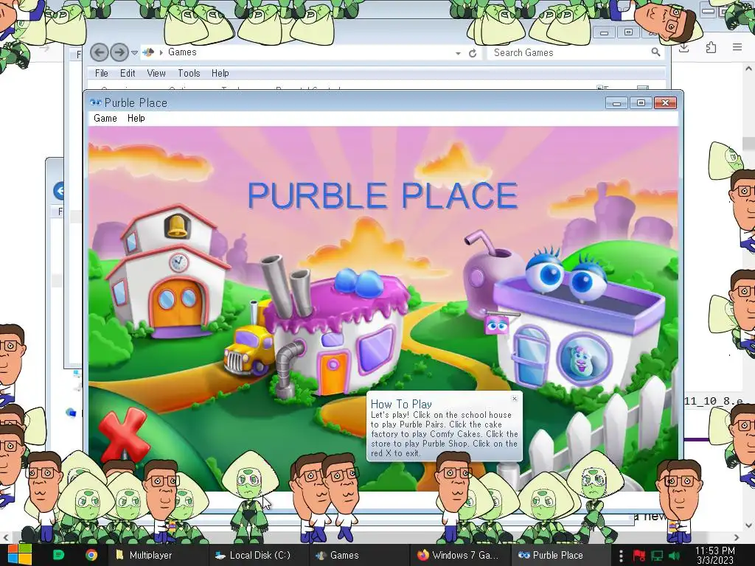This screenshot has width=755, height=566.
Task: Open browser extensions puzzle icon
Action: point(711,47)
